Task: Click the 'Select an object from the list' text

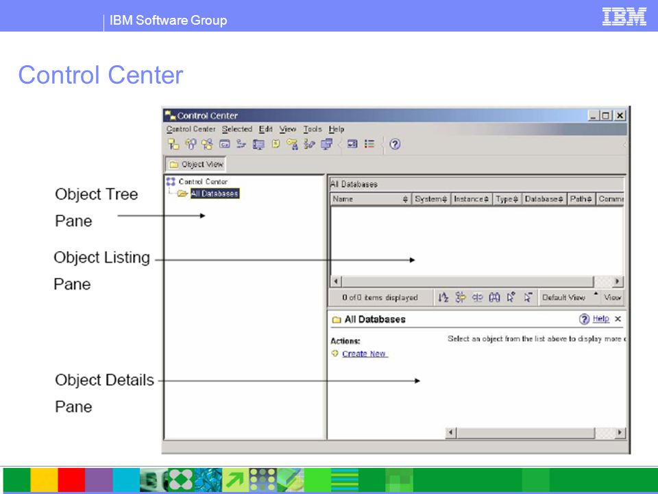Action: click(537, 338)
